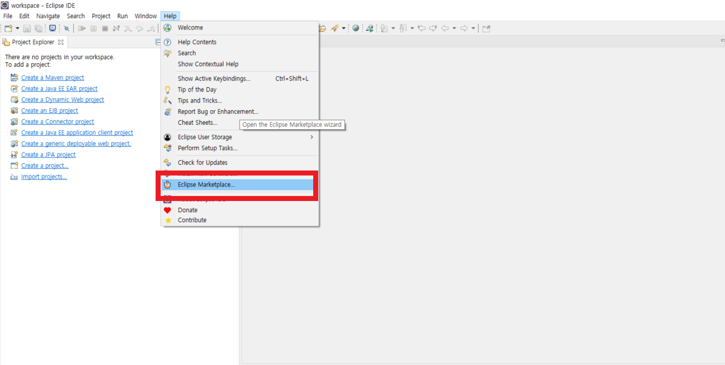725x365 pixels.
Task: Open the Forward history dropdown arrow
Action: pos(473,28)
